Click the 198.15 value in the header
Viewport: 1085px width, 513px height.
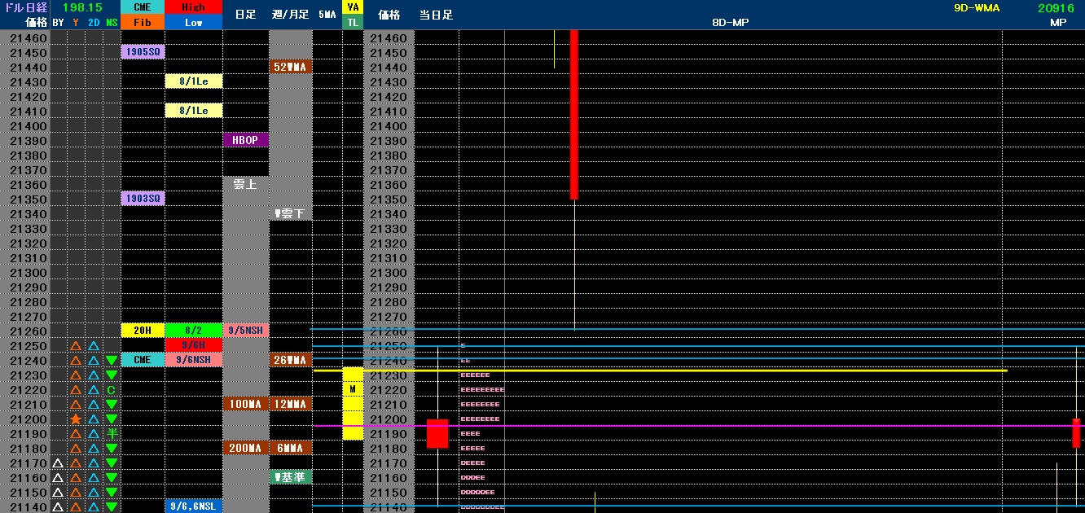click(81, 7)
